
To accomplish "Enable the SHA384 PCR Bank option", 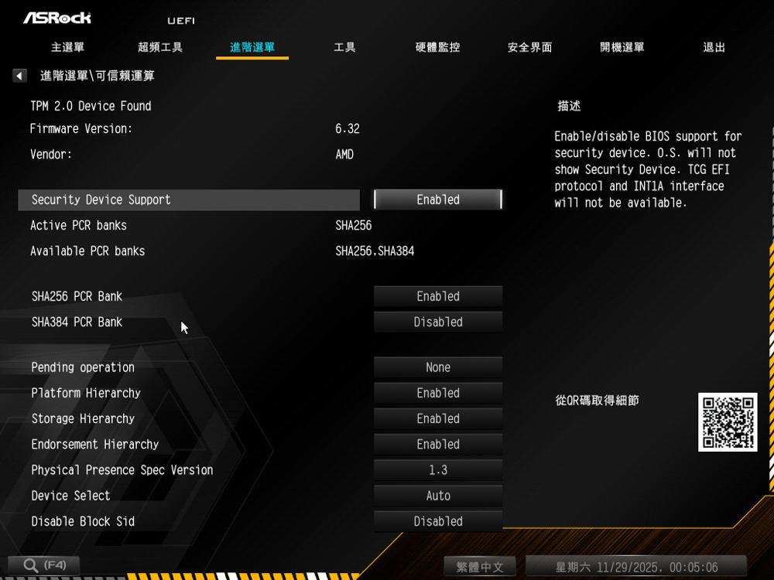I will click(438, 322).
